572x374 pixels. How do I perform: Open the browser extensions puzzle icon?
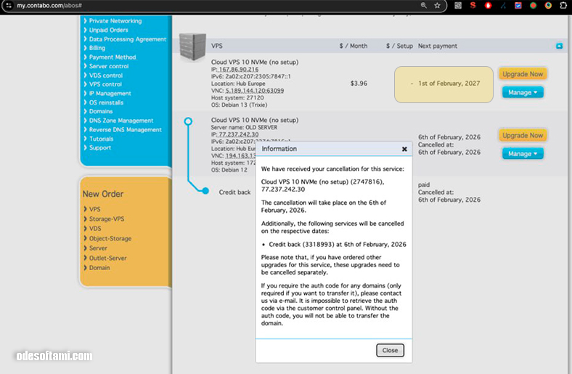pyautogui.click(x=563, y=5)
